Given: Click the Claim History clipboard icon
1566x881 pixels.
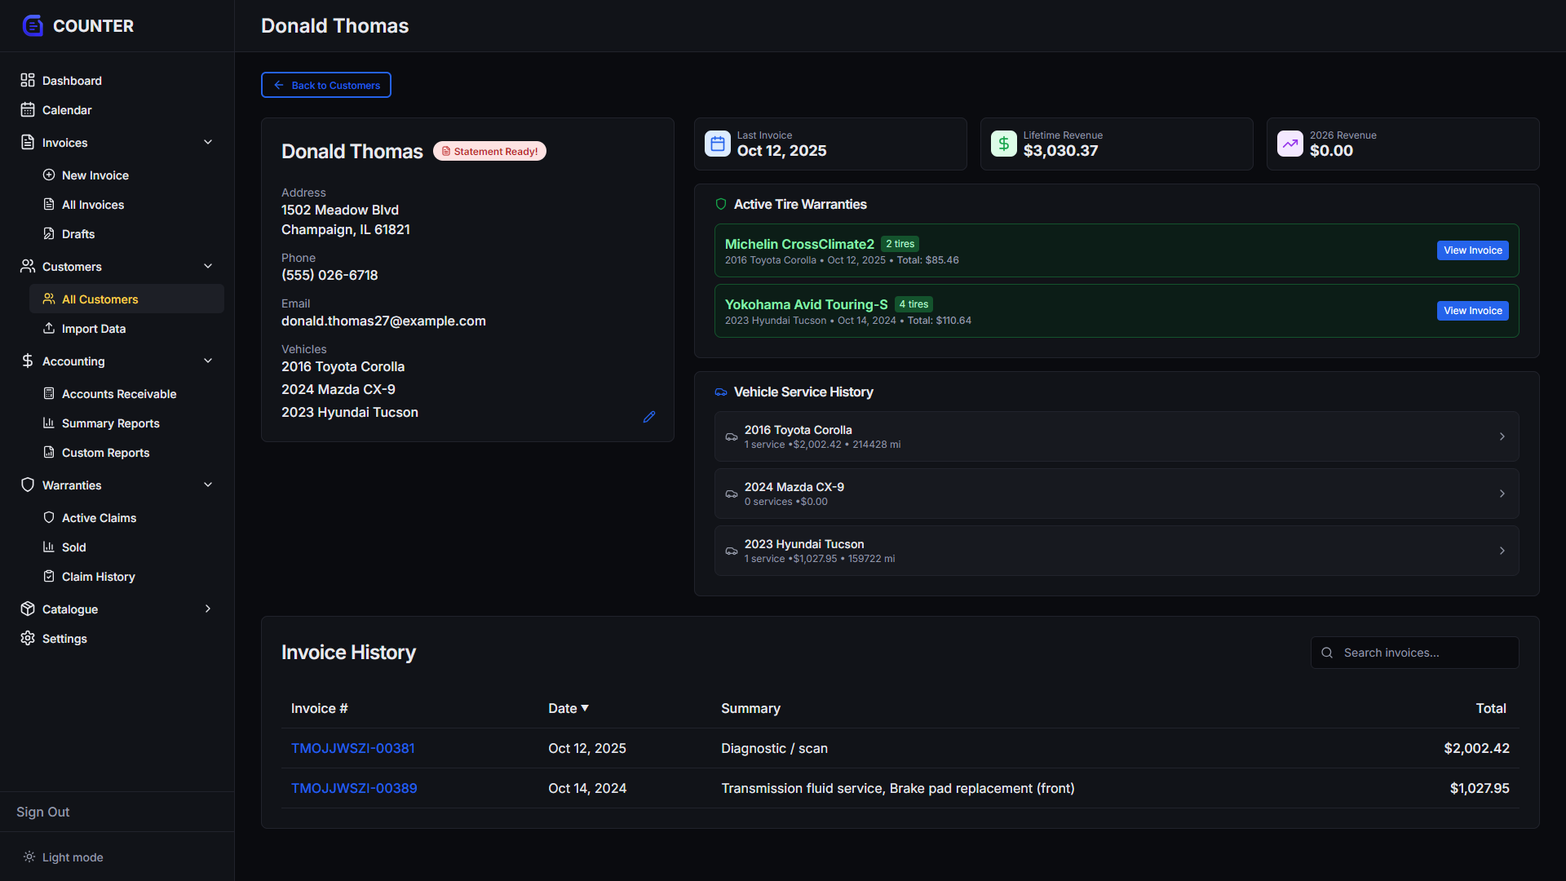Looking at the screenshot, I should [49, 576].
